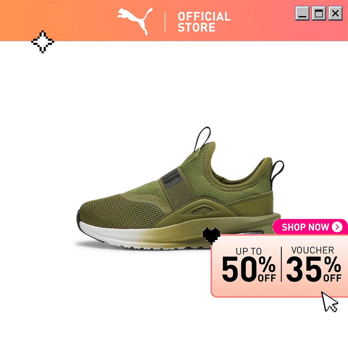Click the Official Store header text
Screen dimensions: 348x348
pos(204,22)
